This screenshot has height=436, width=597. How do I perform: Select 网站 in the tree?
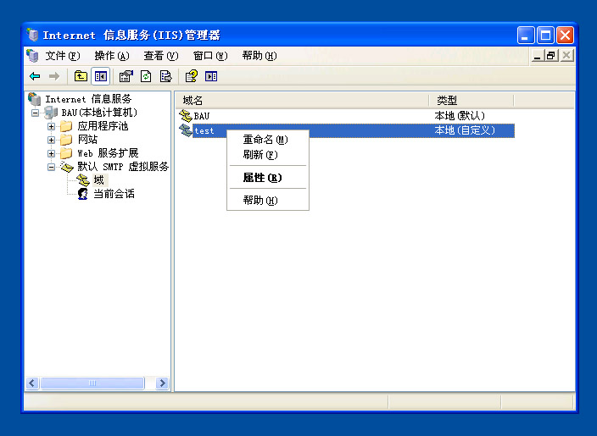click(x=87, y=140)
